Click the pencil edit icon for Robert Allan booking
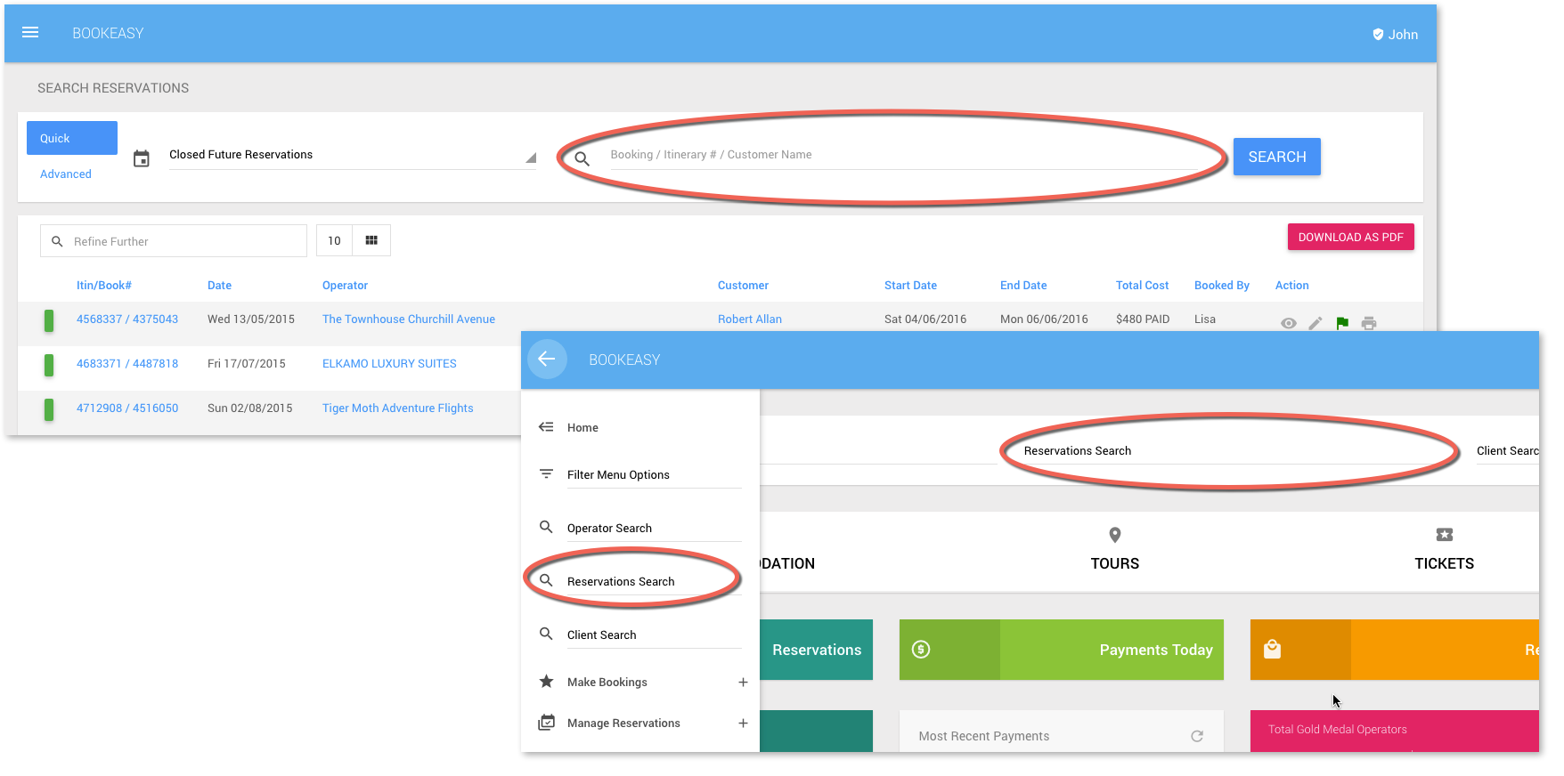The image size is (1564, 776). click(1316, 323)
